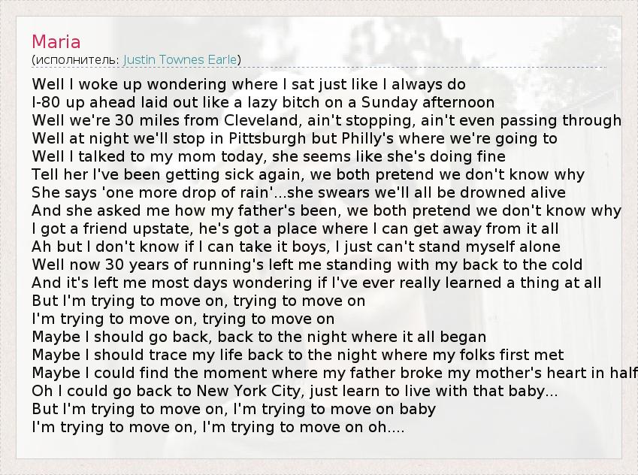Click the line "Maybe I should go back, back to the night"

click(x=259, y=337)
